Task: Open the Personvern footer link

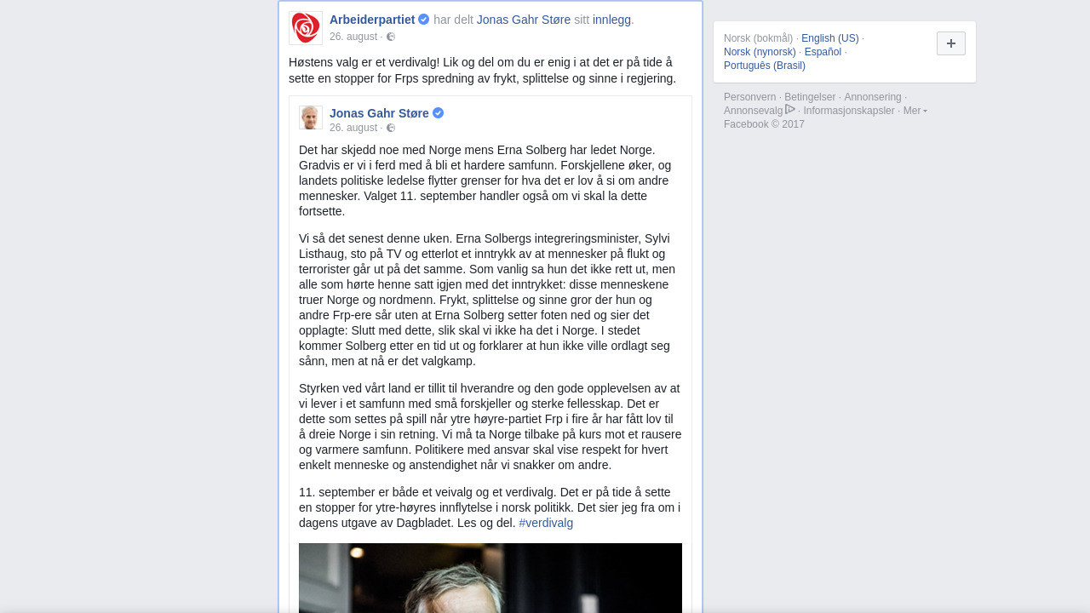Action: (x=750, y=97)
